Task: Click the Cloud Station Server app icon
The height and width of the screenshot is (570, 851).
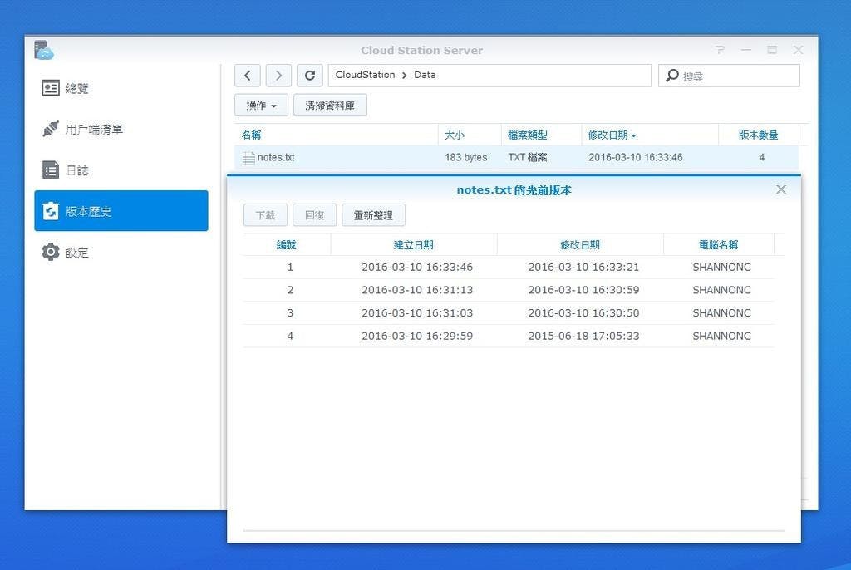Action: pyautogui.click(x=43, y=50)
